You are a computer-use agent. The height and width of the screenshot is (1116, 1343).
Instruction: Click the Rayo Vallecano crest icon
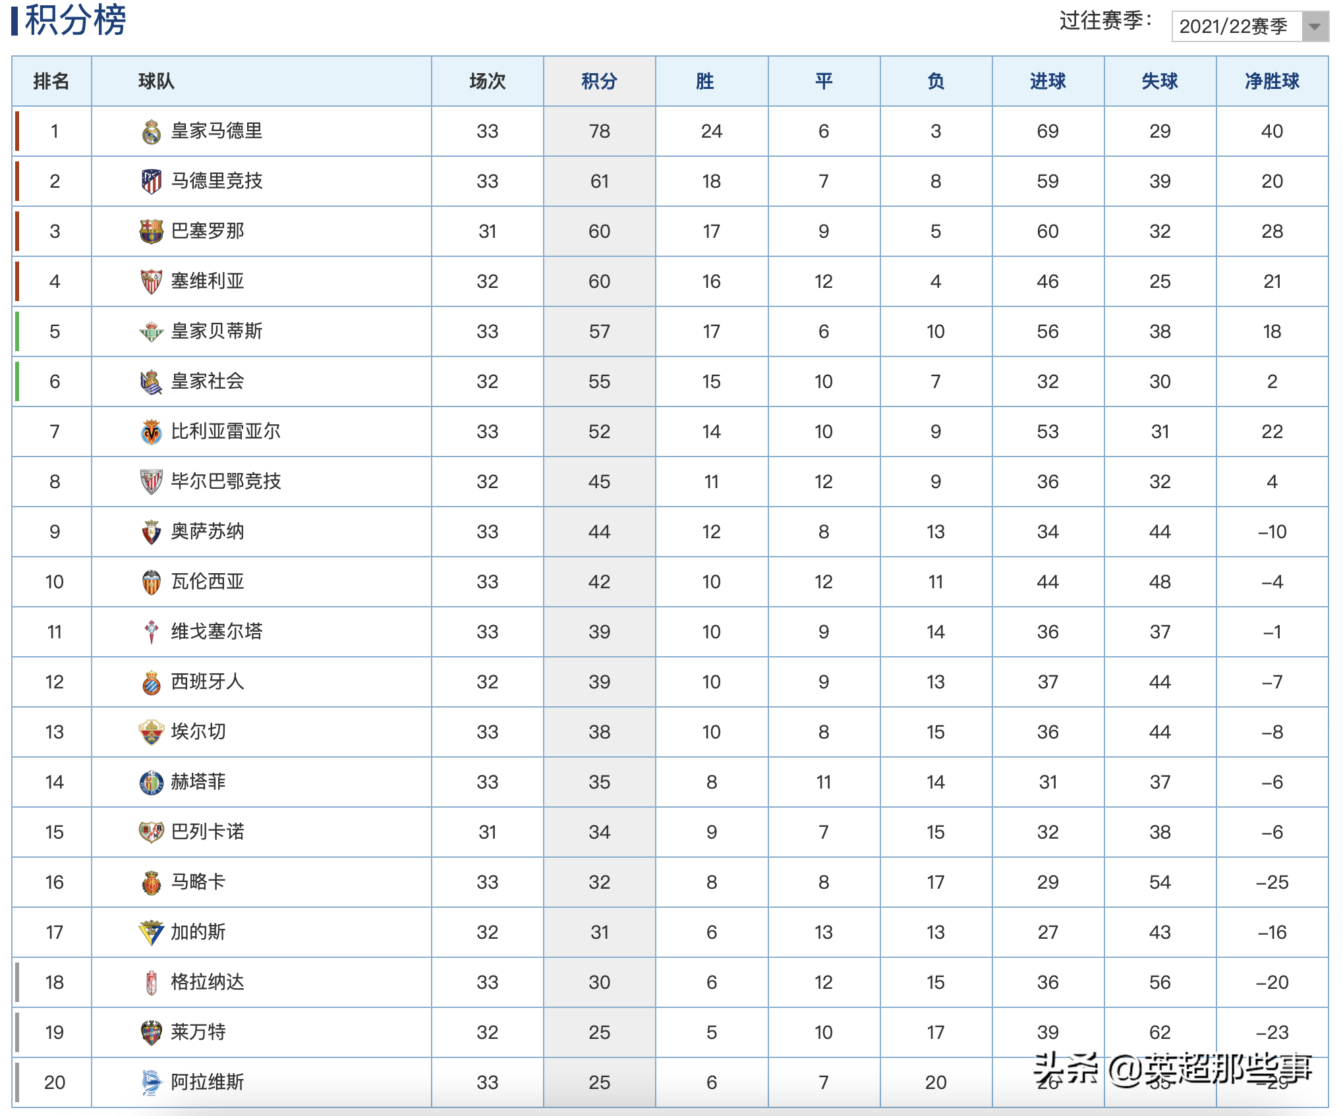pyautogui.click(x=152, y=833)
